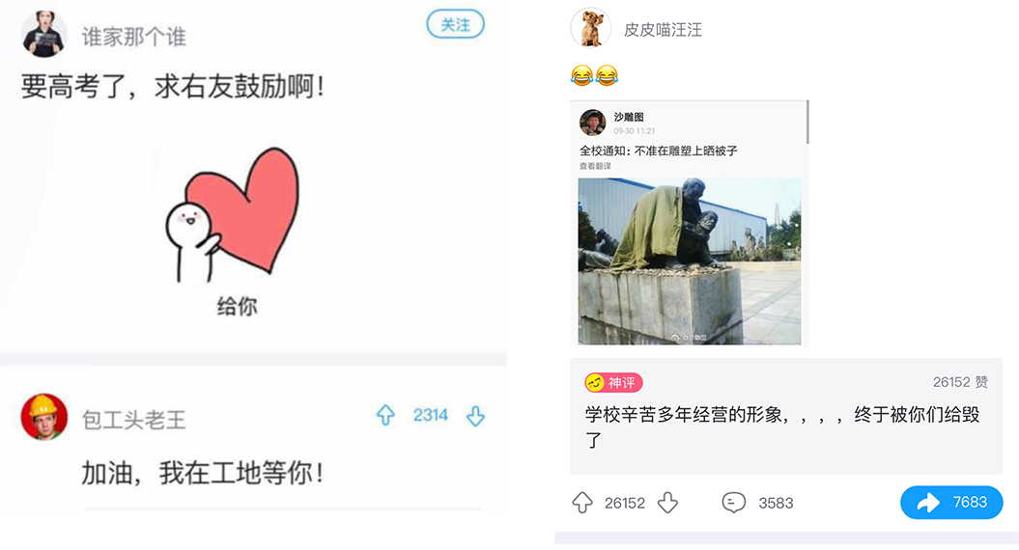This screenshot has width=1019, height=550.
Task: Click 查看翻译 under the embedded post
Action: coord(595,166)
